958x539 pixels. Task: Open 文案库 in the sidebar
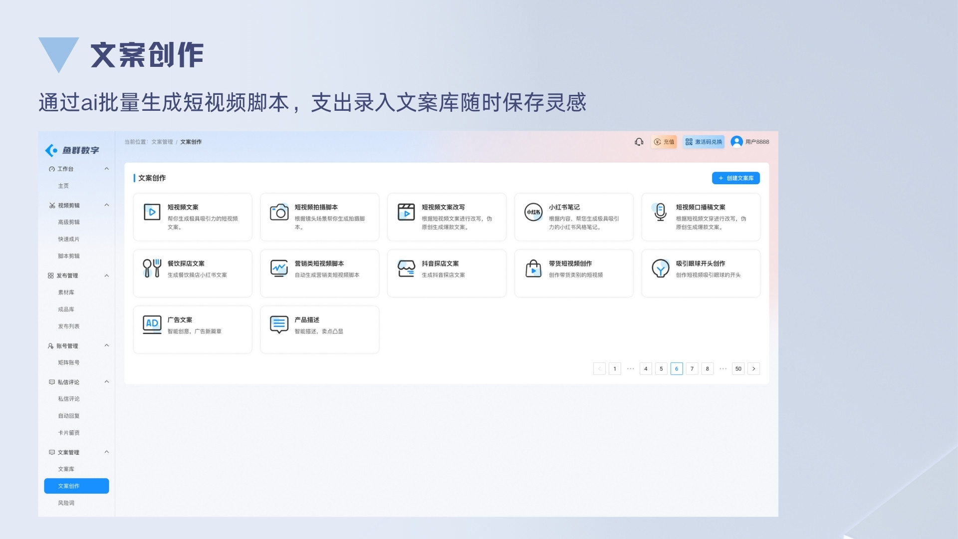coord(66,469)
